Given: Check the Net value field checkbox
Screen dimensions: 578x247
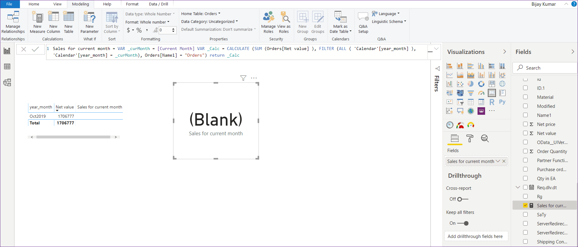Looking at the screenshot, I should [525, 133].
